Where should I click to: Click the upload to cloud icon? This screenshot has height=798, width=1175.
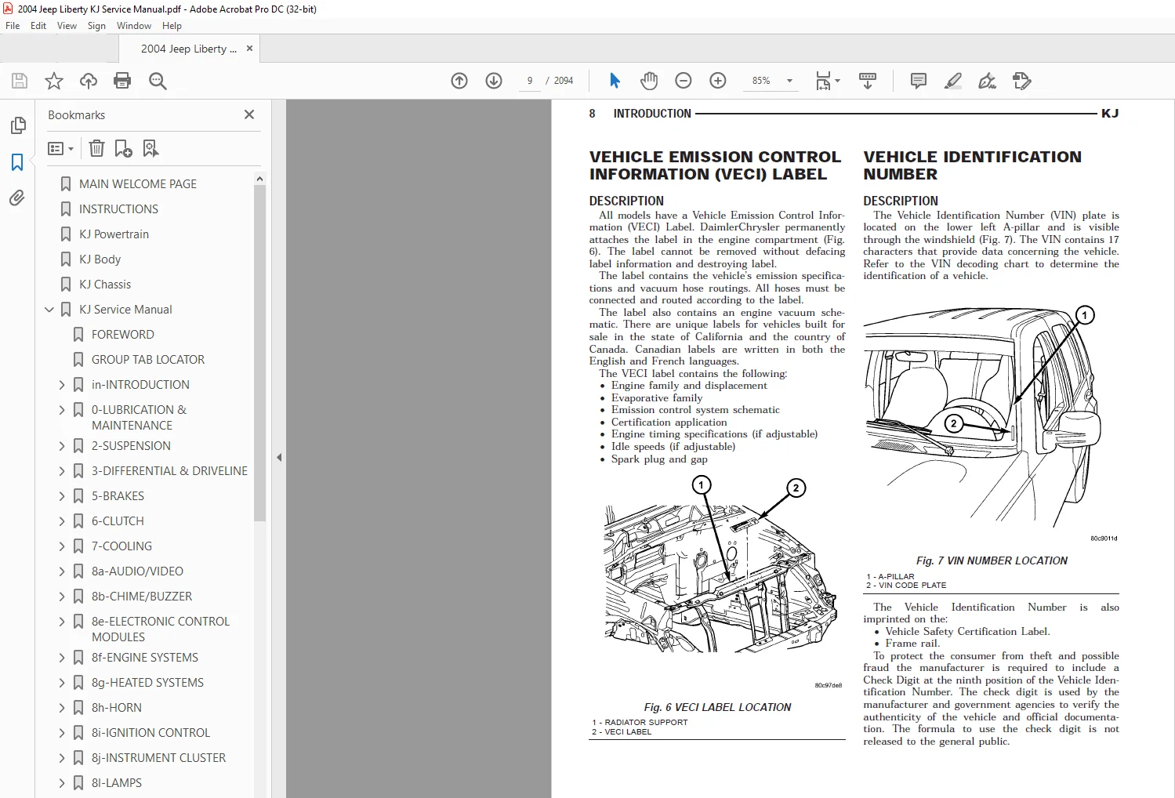click(89, 81)
